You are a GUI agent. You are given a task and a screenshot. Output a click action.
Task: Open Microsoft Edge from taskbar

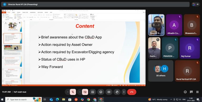pos(57,99)
